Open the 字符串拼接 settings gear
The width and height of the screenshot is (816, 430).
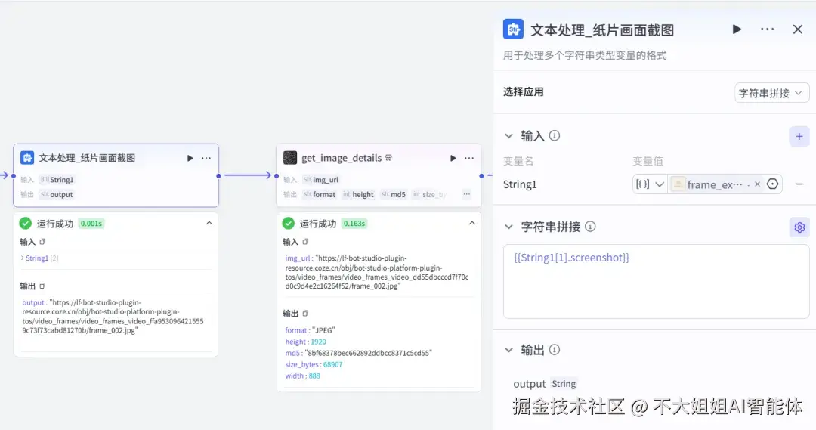[799, 227]
